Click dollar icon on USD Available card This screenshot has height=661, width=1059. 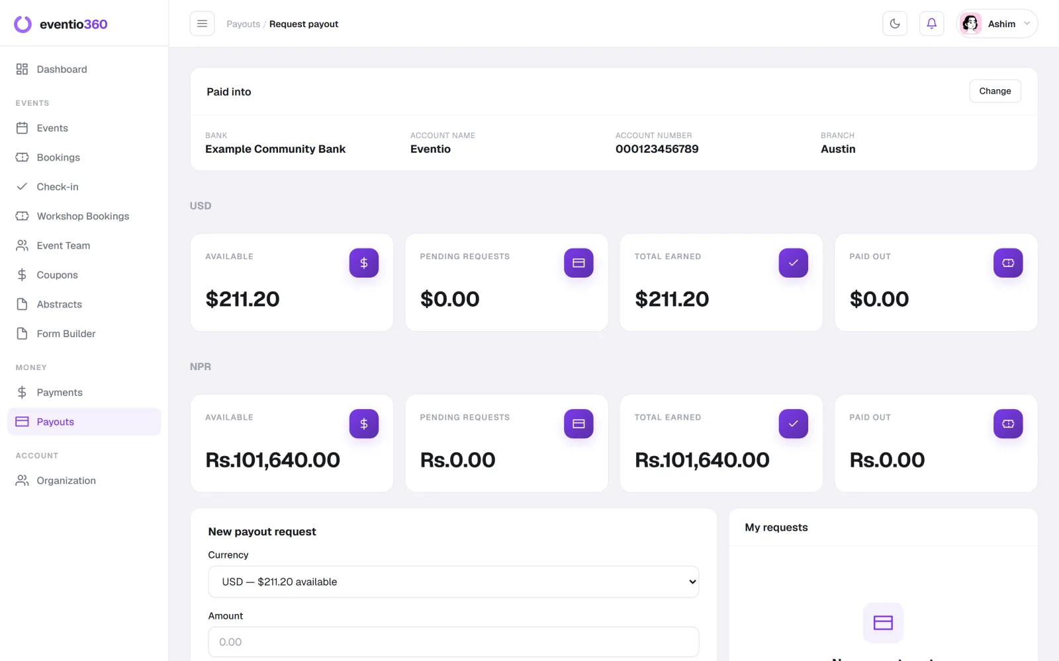point(364,263)
